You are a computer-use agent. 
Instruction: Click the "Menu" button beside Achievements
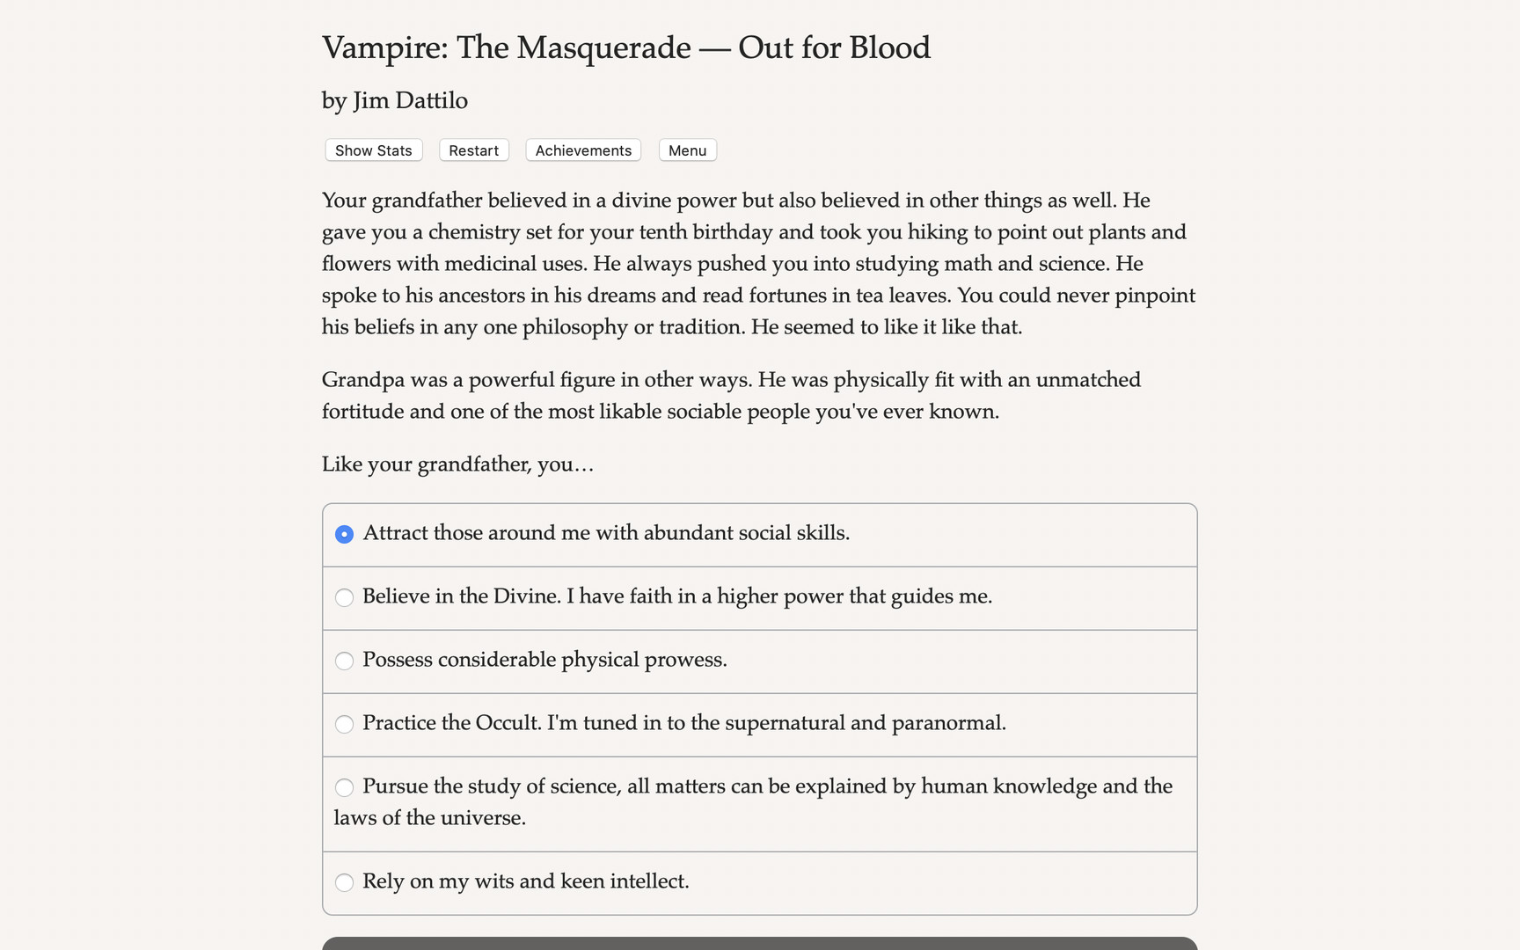pos(687,150)
